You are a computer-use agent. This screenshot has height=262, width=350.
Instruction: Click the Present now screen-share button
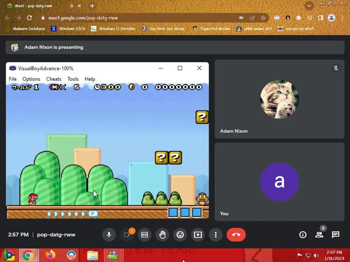[198, 235]
